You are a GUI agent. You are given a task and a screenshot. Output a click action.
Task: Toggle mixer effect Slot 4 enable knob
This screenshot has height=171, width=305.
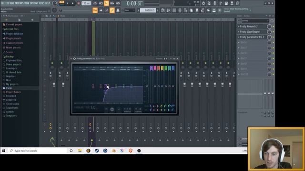pyautogui.click(x=269, y=42)
